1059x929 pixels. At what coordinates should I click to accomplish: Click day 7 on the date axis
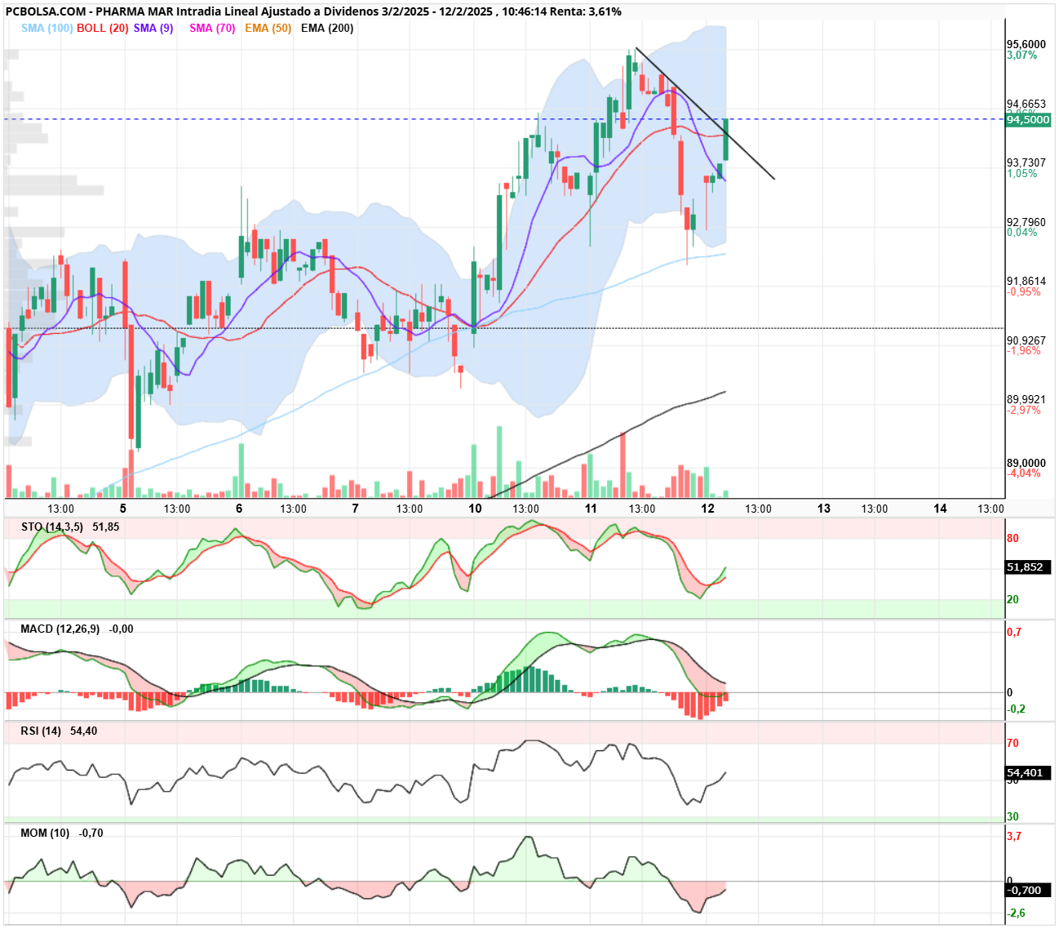355,508
